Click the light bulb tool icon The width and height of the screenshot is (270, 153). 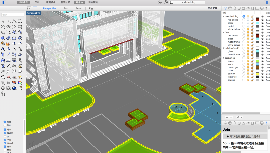[x=3, y=82]
